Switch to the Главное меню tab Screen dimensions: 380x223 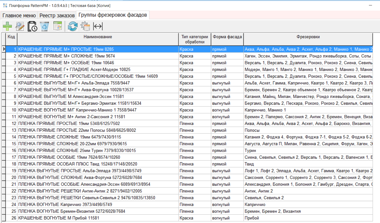coord(19,15)
